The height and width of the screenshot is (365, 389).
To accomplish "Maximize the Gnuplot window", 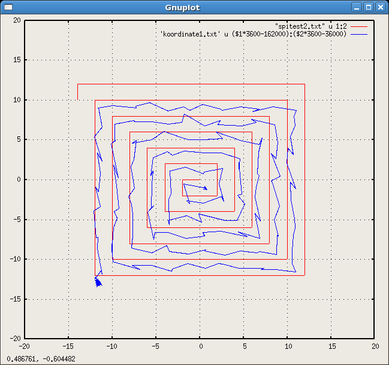I will (369, 7).
